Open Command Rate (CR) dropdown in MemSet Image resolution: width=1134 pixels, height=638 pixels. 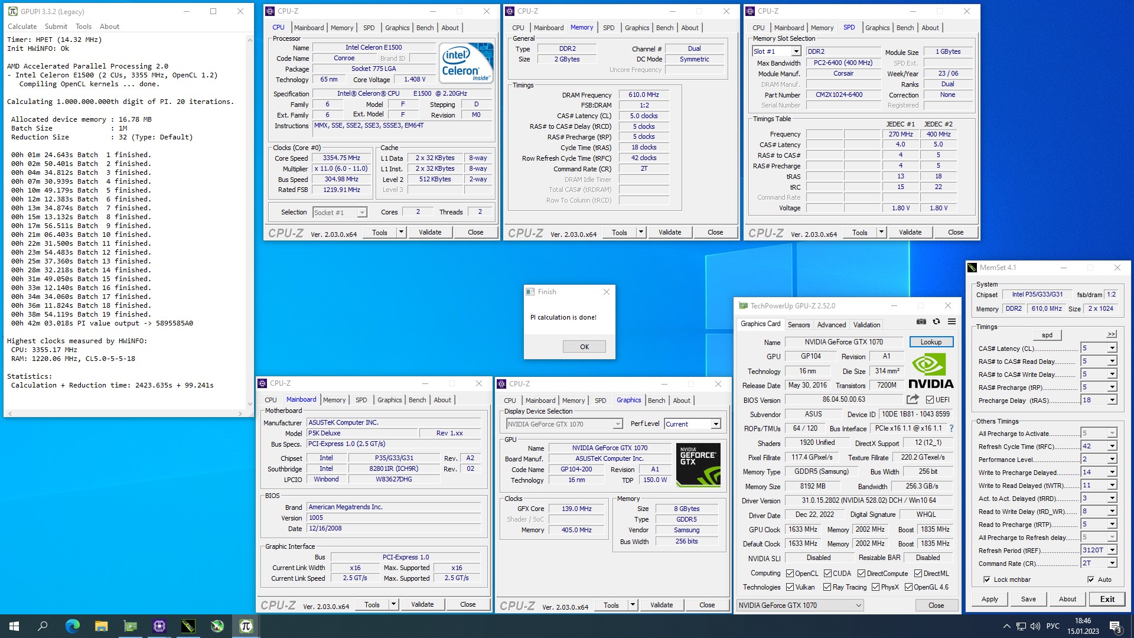click(x=1112, y=563)
